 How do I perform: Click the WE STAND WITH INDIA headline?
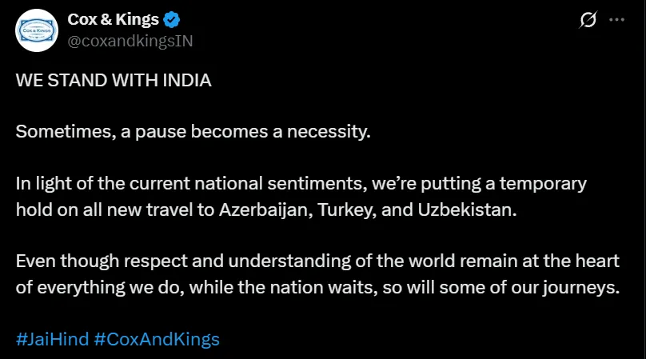click(x=114, y=81)
